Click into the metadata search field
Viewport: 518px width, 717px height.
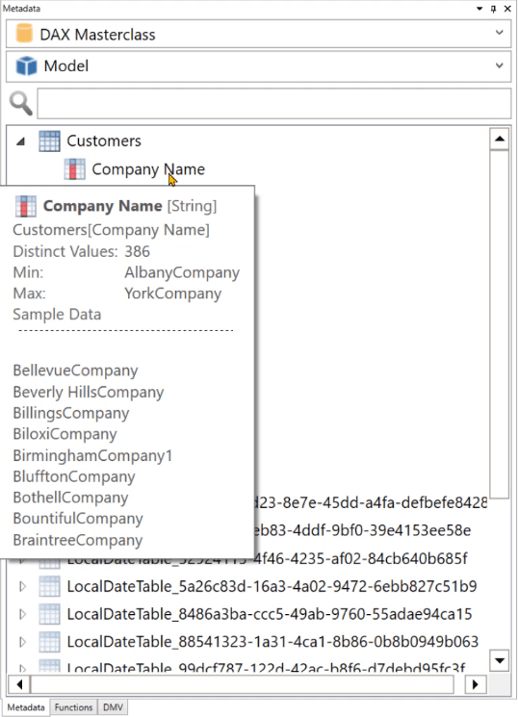coord(274,104)
